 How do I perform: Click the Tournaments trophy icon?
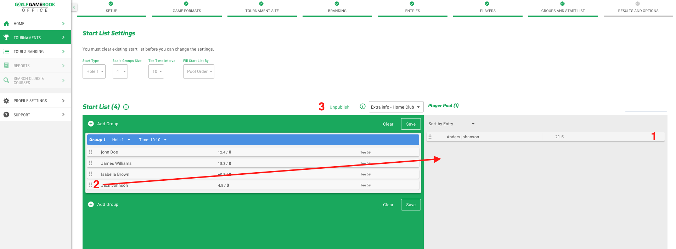click(x=6, y=37)
